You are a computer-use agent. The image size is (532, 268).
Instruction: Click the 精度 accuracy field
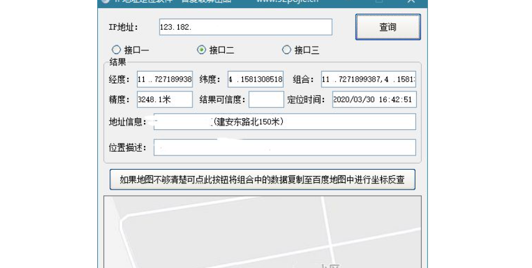(x=164, y=99)
